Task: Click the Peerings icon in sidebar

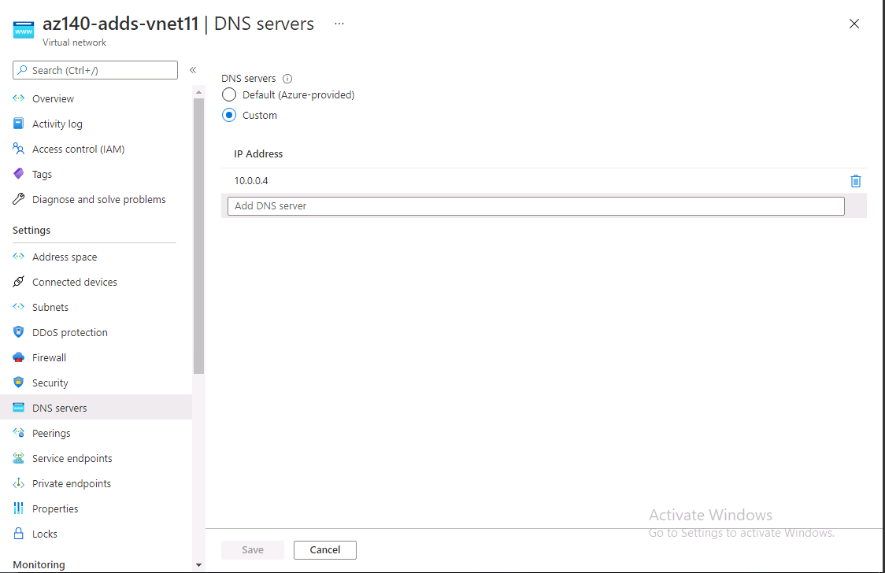Action: click(18, 433)
